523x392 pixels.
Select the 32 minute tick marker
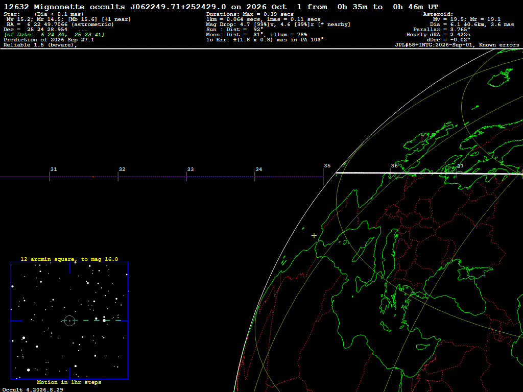coord(118,177)
